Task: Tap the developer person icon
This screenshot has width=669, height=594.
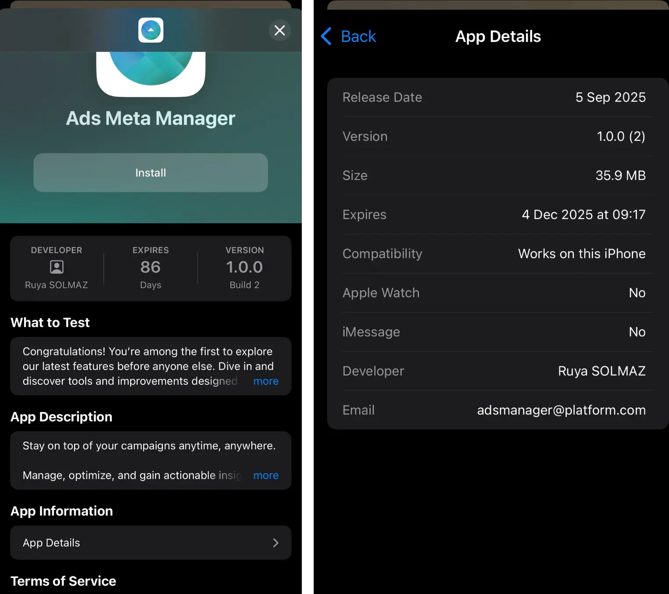Action: 57,267
